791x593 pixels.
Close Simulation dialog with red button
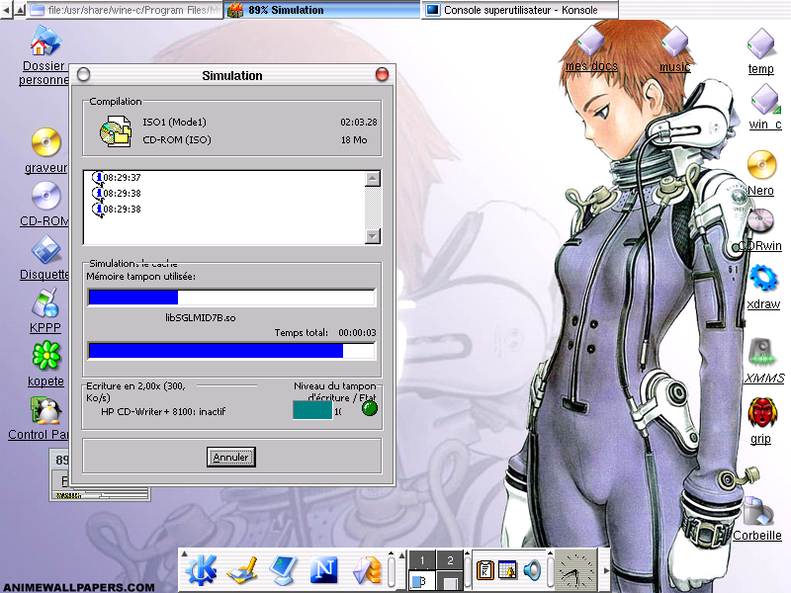382,75
